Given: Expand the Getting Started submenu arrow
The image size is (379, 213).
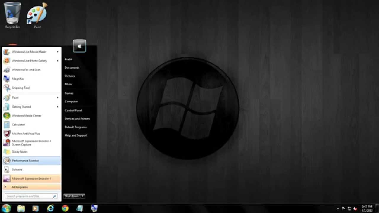Looking at the screenshot, I should point(58,106).
